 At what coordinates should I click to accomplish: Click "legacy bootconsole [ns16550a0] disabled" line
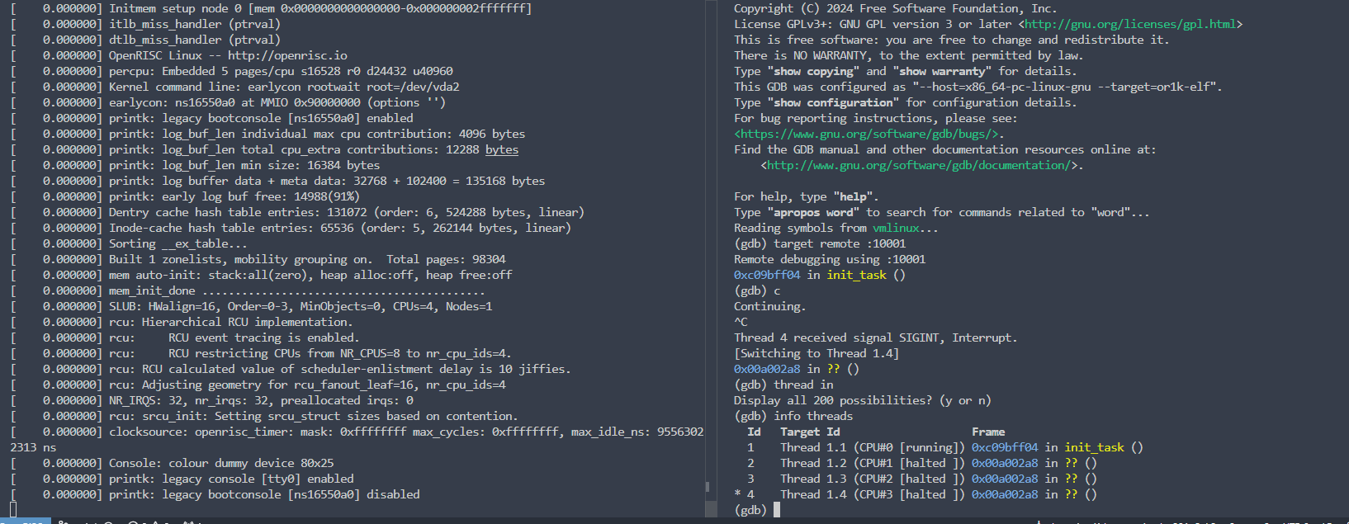pos(215,494)
